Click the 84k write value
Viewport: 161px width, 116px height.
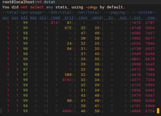point(70,49)
